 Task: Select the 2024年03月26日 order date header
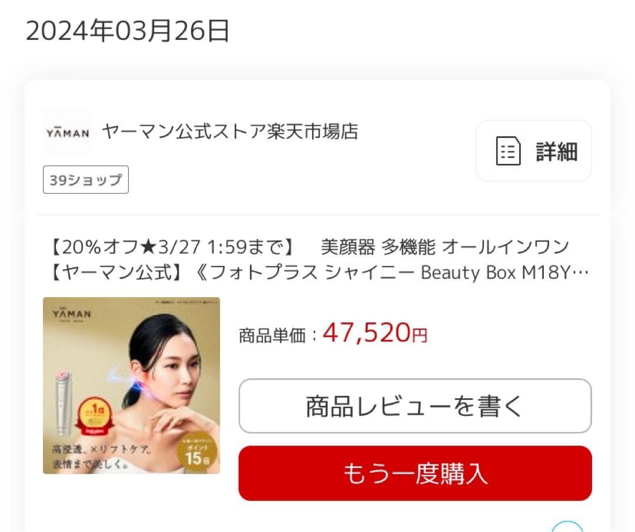[128, 31]
